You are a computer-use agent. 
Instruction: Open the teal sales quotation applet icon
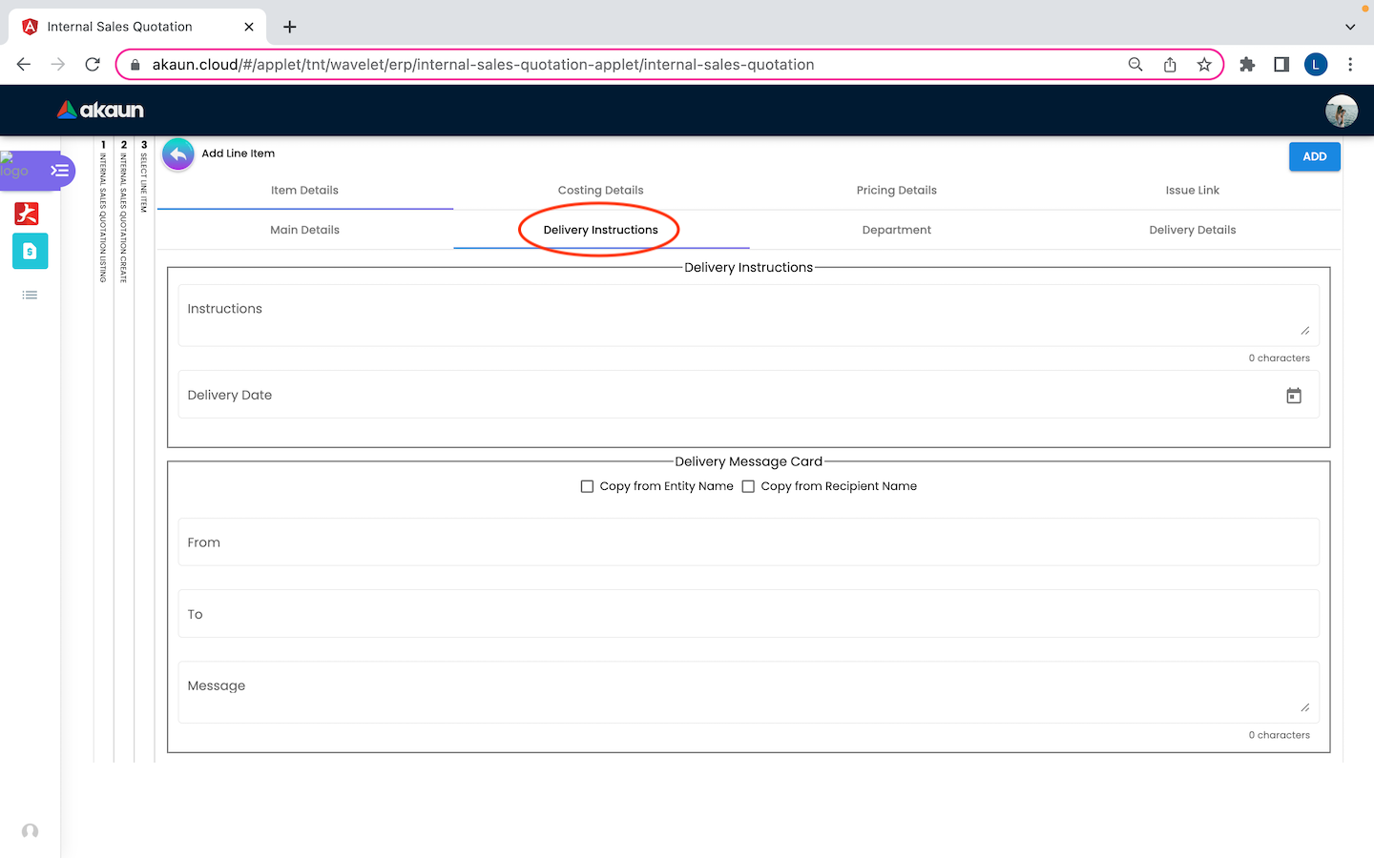tap(30, 252)
